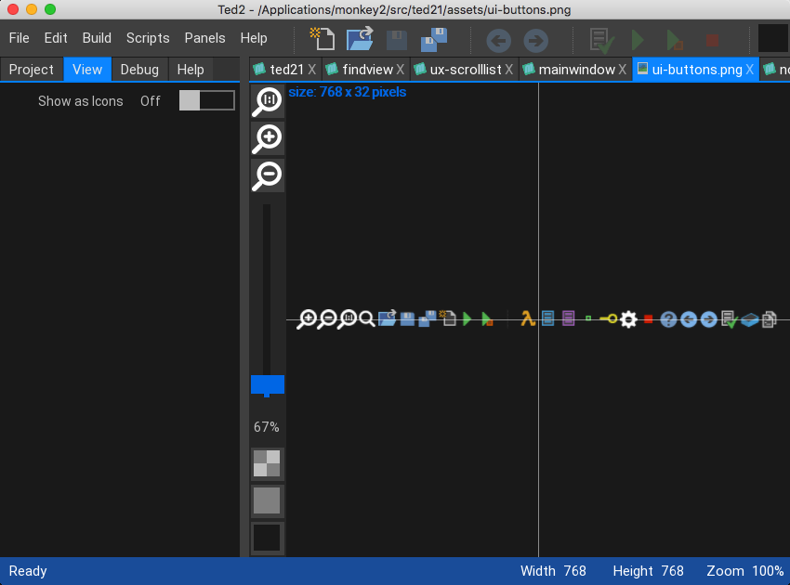Click the blue zoom slider handle
This screenshot has width=790, height=585.
coord(268,384)
